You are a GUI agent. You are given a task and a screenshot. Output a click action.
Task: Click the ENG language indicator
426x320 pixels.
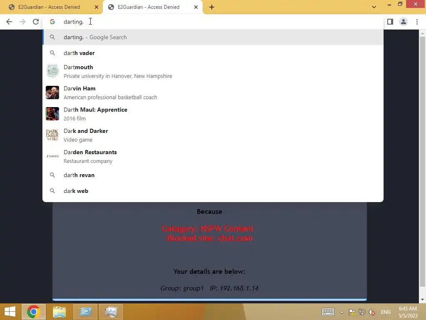point(386,312)
